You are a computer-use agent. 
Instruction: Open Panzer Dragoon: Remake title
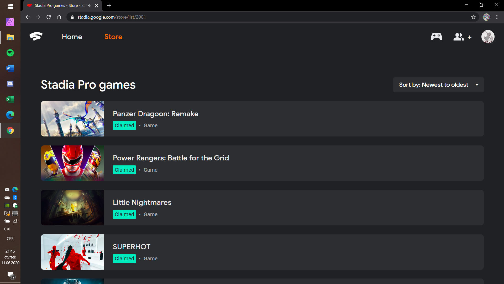tap(155, 114)
